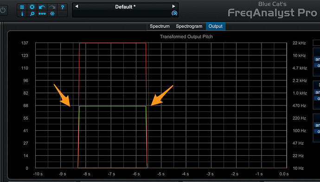This screenshot has height=182, width=320.
Task: Click the '4.7 kHz' right axis label
Action: tap(300, 68)
